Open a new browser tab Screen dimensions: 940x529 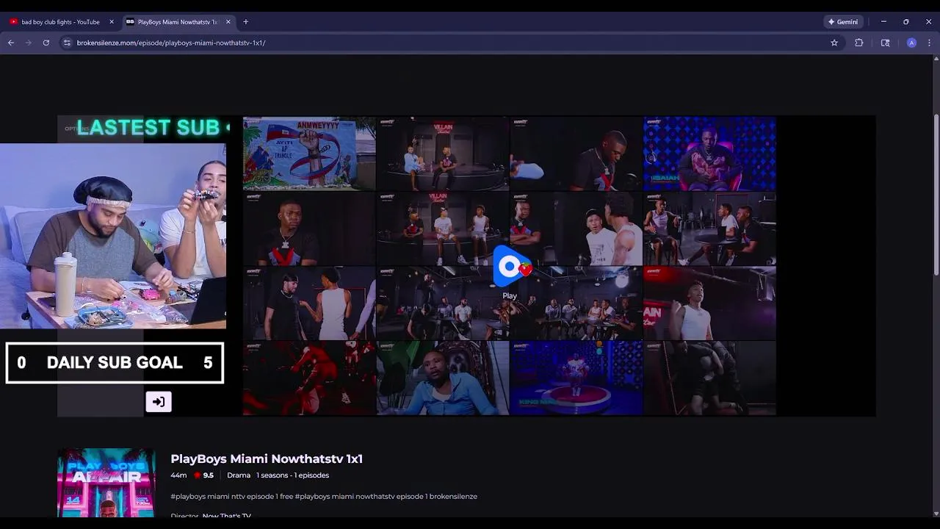tap(245, 22)
